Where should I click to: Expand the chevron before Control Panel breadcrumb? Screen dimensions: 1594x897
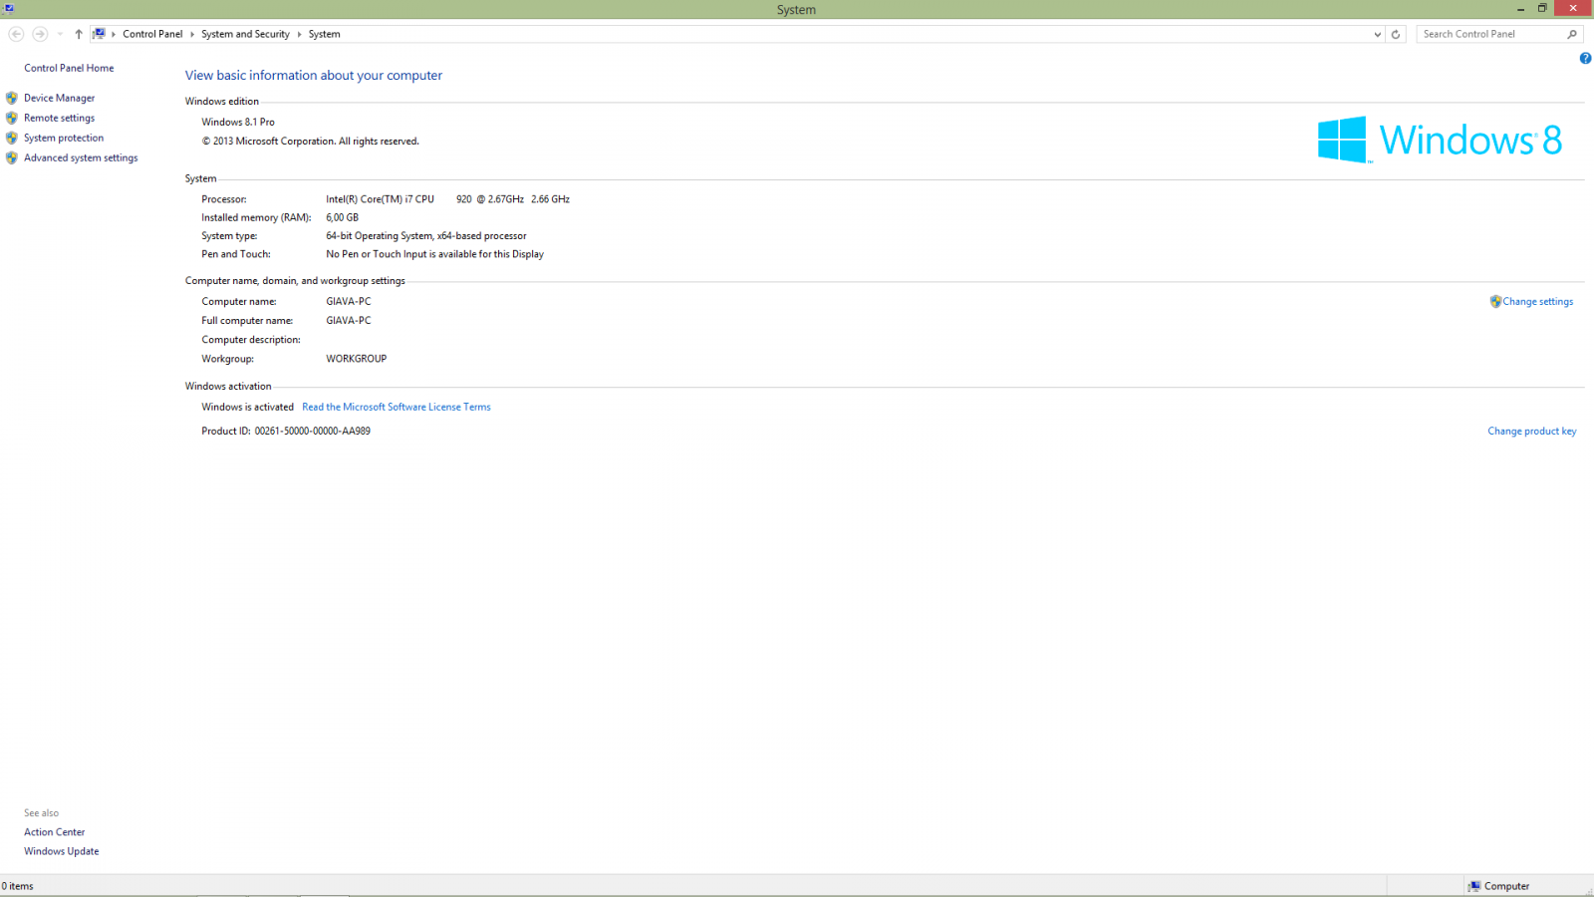114,34
